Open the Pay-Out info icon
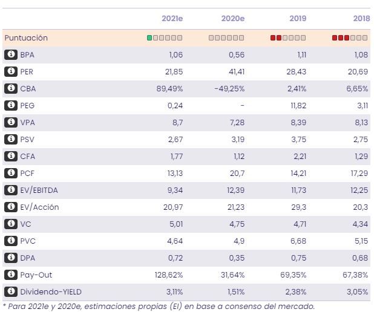 tap(10, 275)
